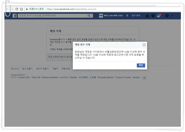Viewport: 185px width, 132px height.
Task: Click the 페이지 만들기 footer link
Action: tap(42, 68)
